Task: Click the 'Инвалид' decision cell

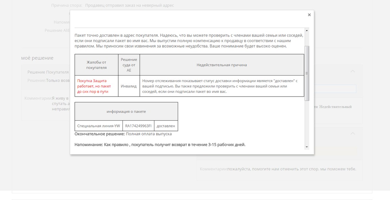Action: pyautogui.click(x=129, y=86)
